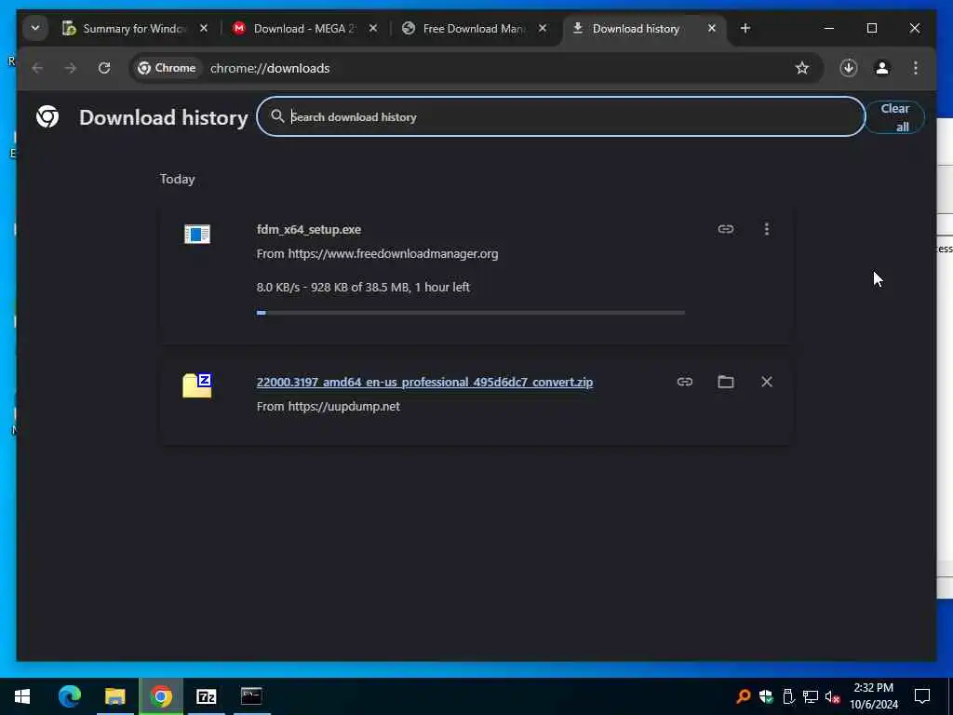Viewport: 953px width, 715px height.
Task: Show convert.zip in folder
Action: coord(726,382)
